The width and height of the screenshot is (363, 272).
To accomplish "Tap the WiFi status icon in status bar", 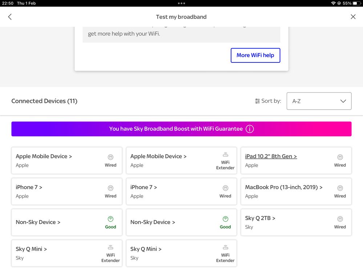I will pyautogui.click(x=333, y=3).
